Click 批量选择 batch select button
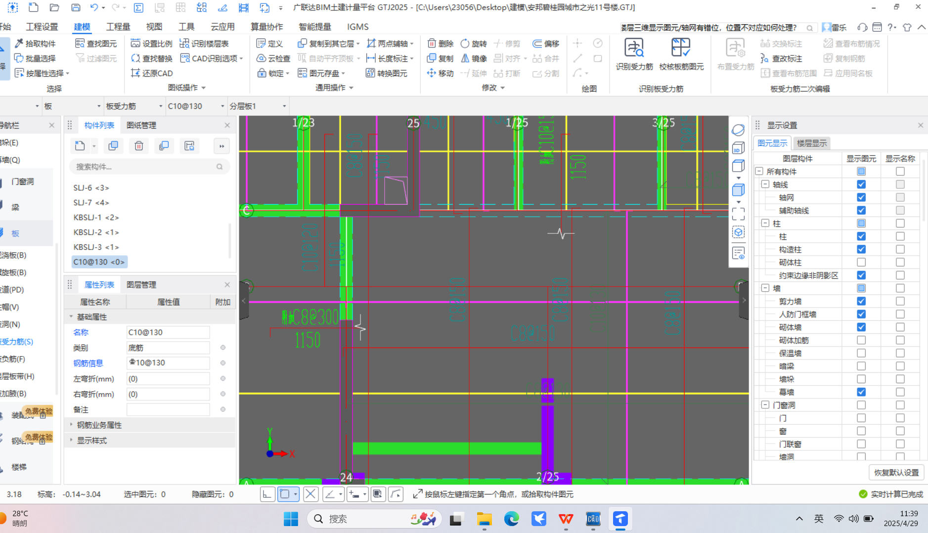 (x=35, y=58)
